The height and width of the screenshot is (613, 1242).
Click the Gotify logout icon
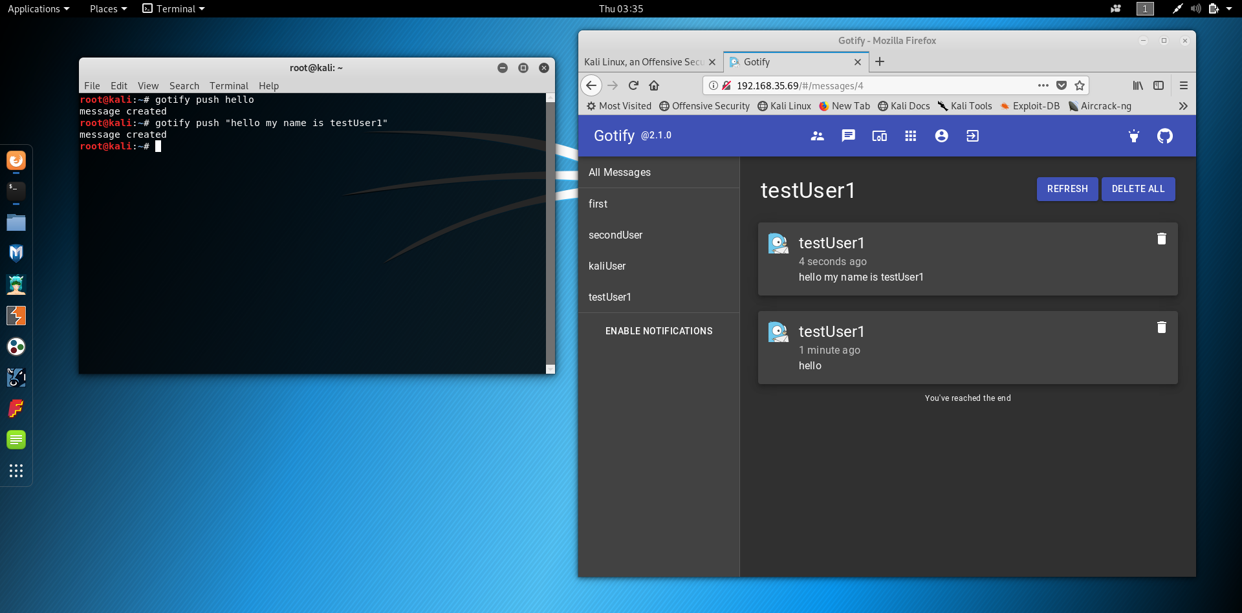(972, 136)
